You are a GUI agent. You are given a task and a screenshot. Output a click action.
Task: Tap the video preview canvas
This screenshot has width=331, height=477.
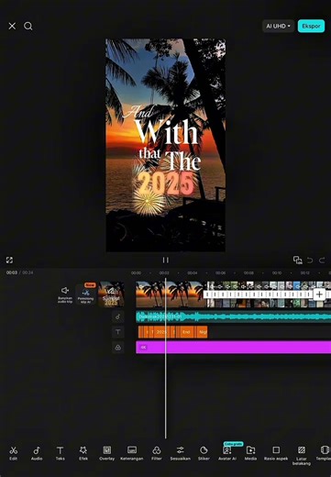(165, 145)
